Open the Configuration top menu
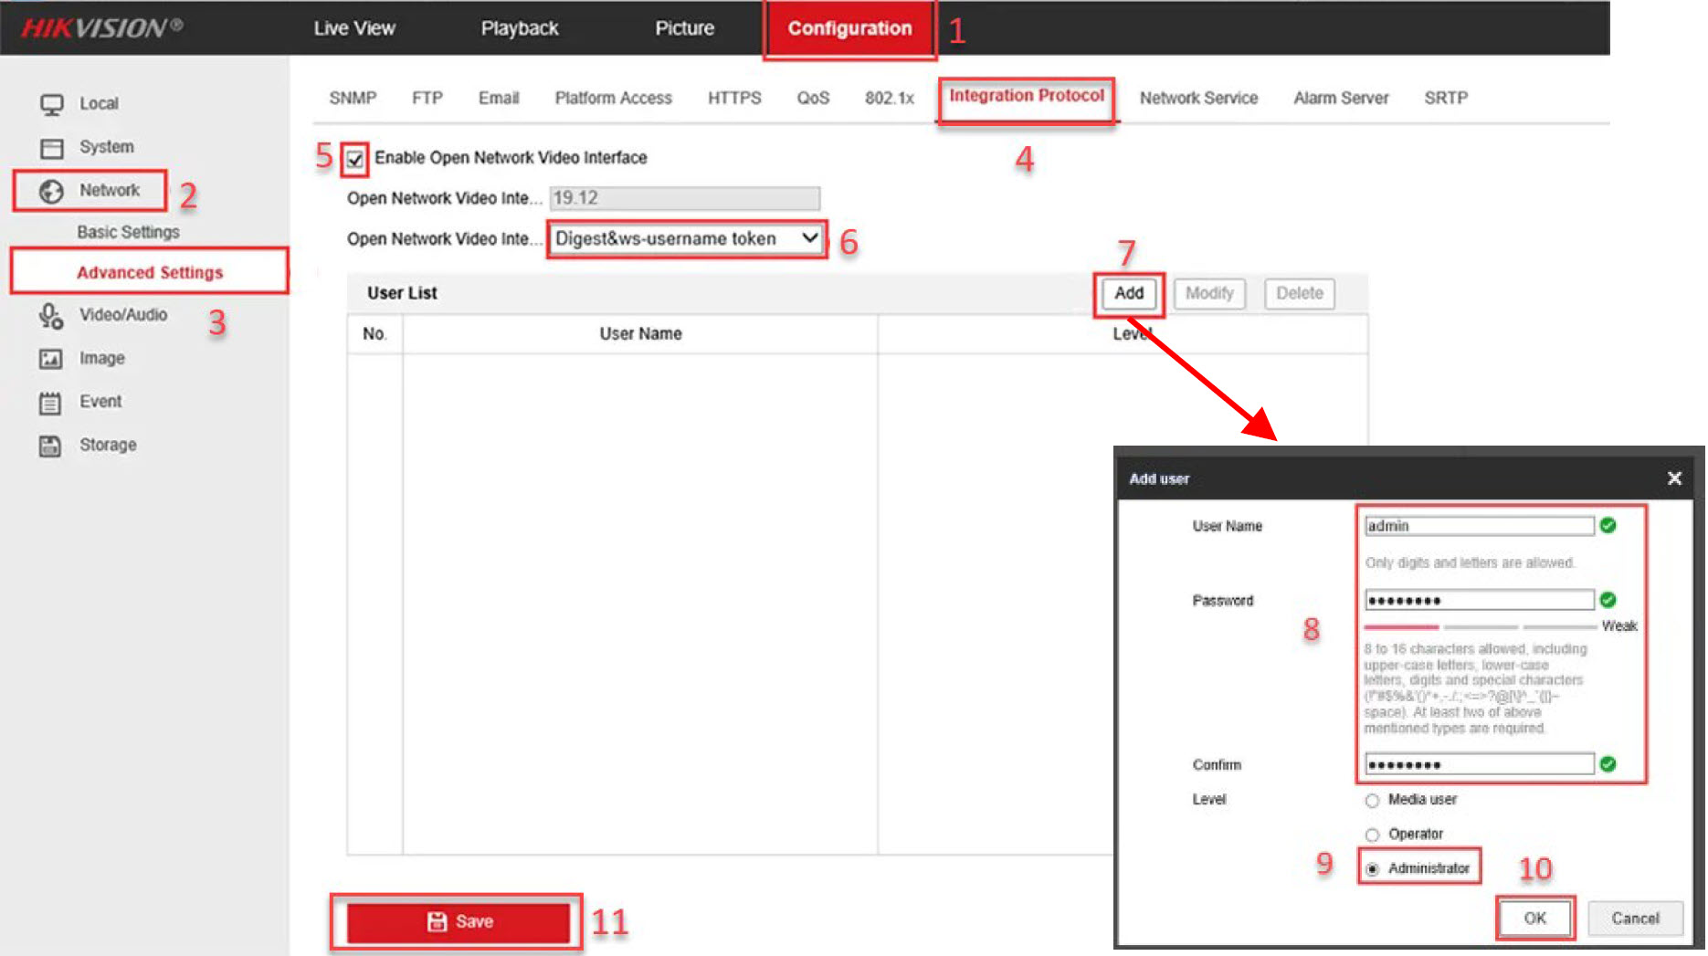The height and width of the screenshot is (956, 1708). click(849, 28)
